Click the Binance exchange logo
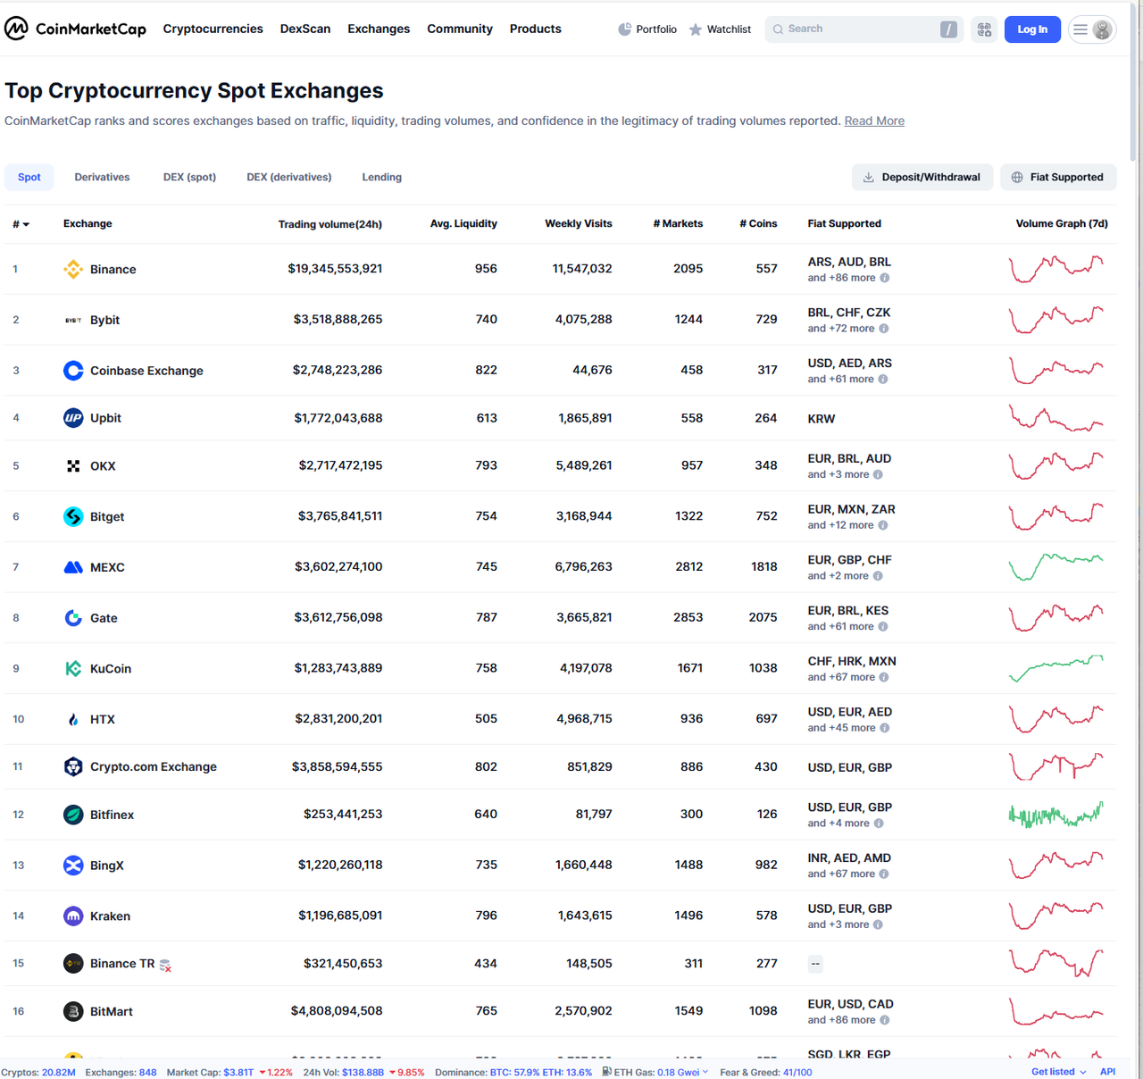Image resolution: width=1143 pixels, height=1079 pixels. coord(73,269)
